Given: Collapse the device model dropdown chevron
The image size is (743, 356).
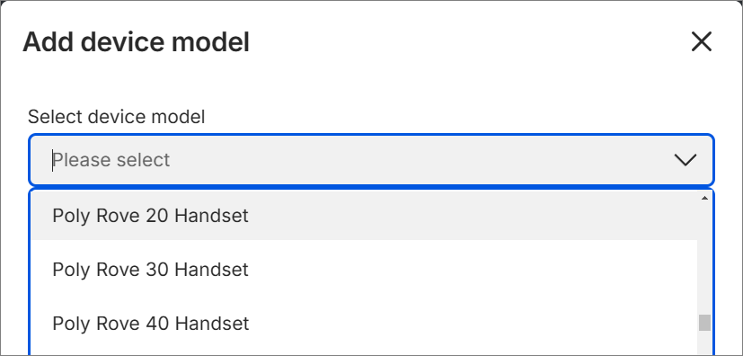Looking at the screenshot, I should click(686, 160).
